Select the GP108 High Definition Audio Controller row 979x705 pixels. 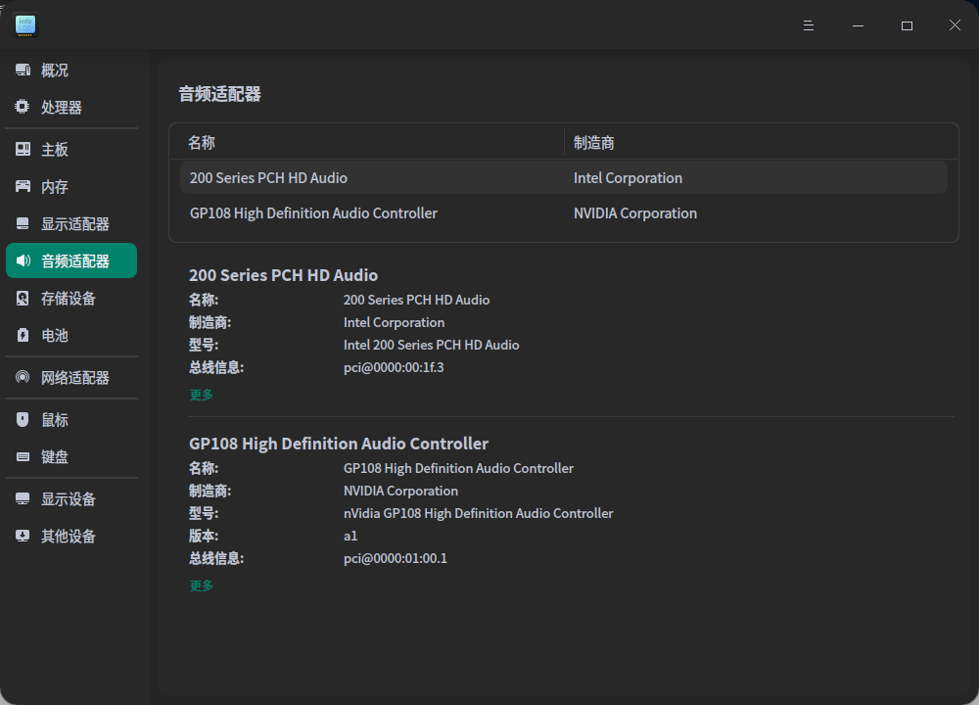coord(563,213)
